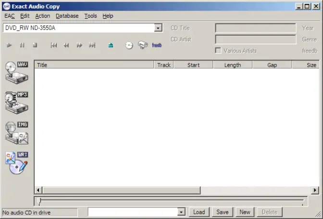Click the blue freedb query icon
This screenshot has width=323, height=219.
coord(157,45)
